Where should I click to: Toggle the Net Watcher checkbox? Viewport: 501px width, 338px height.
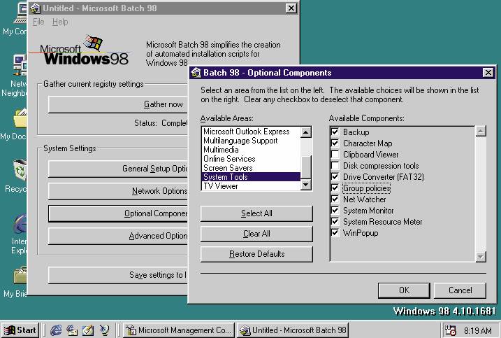pyautogui.click(x=335, y=199)
